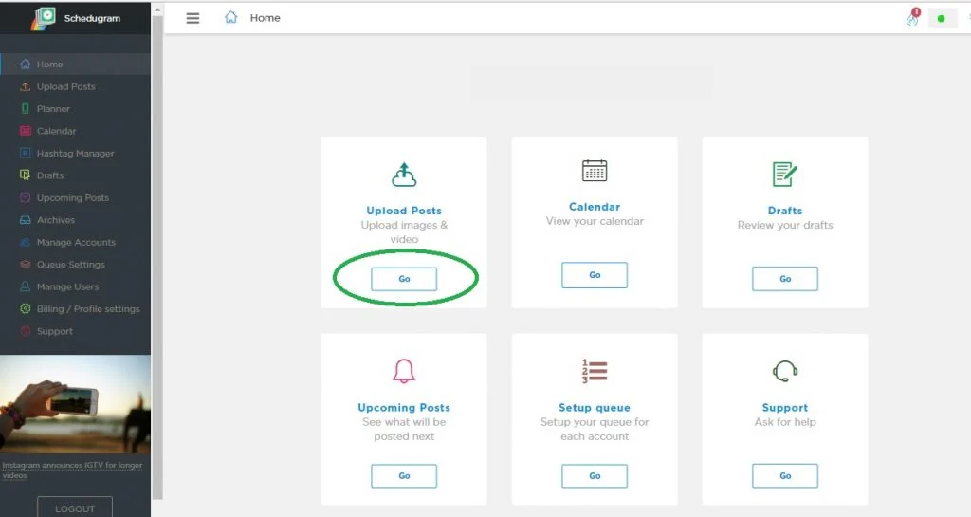Screen dimensions: 971x517
Task: Open Hashtag Manager in the sidebar
Action: [x=76, y=153]
